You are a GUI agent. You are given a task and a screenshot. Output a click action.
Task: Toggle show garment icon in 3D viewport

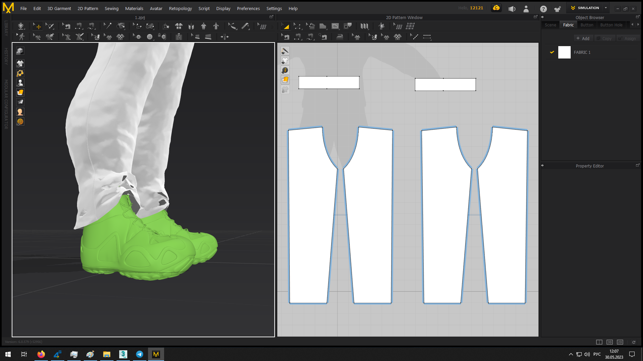20,64
